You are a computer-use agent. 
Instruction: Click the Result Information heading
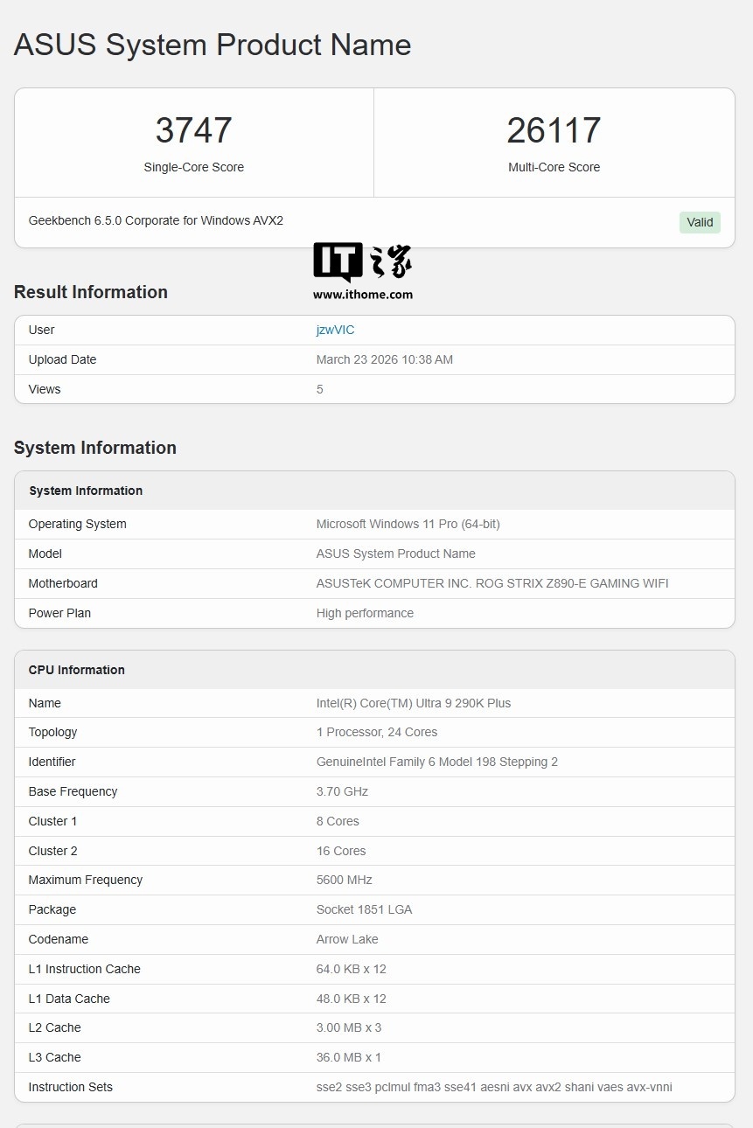91,292
